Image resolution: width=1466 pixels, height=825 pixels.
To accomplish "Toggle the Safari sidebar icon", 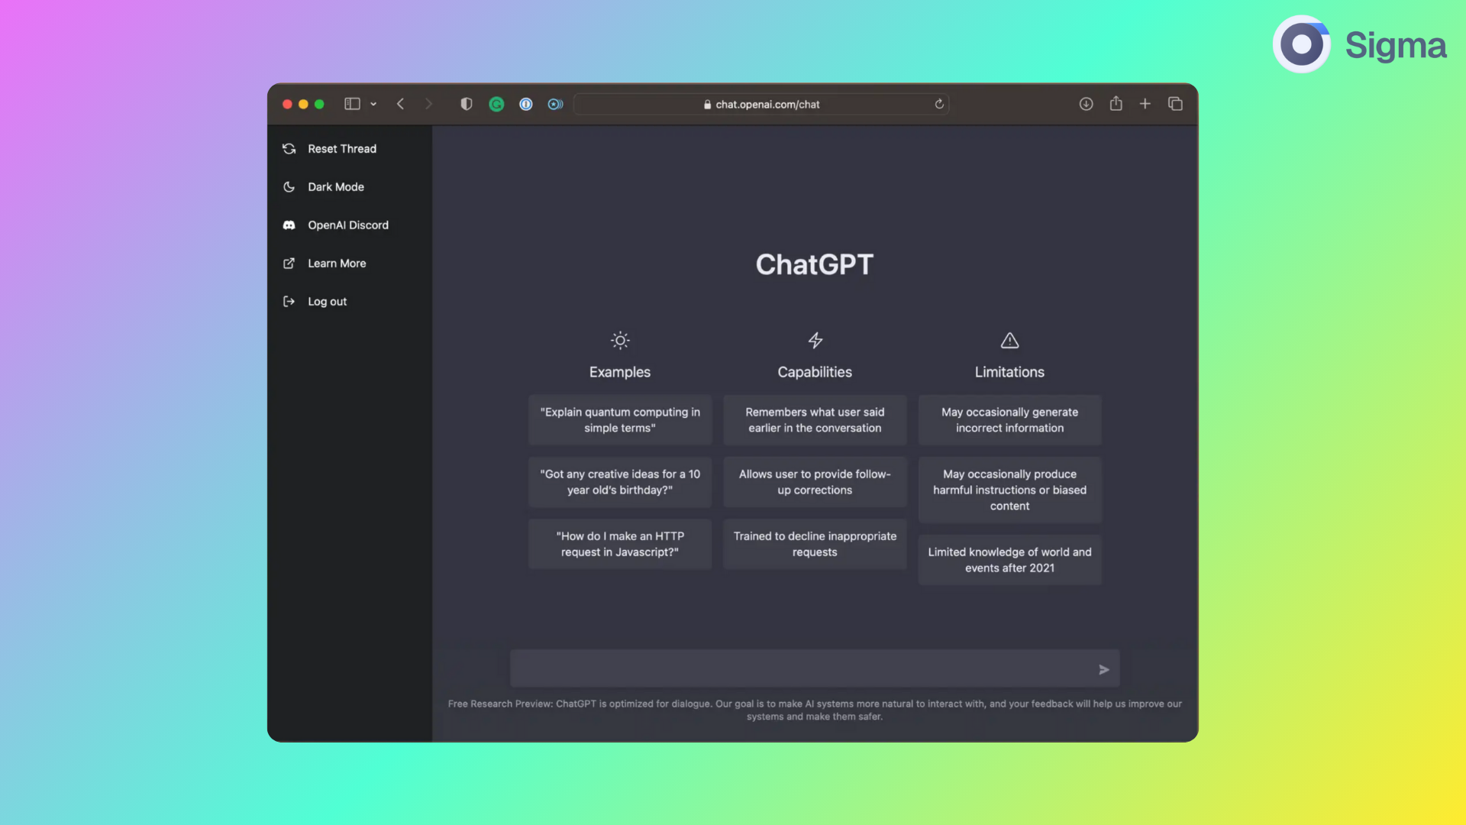I will tap(352, 104).
